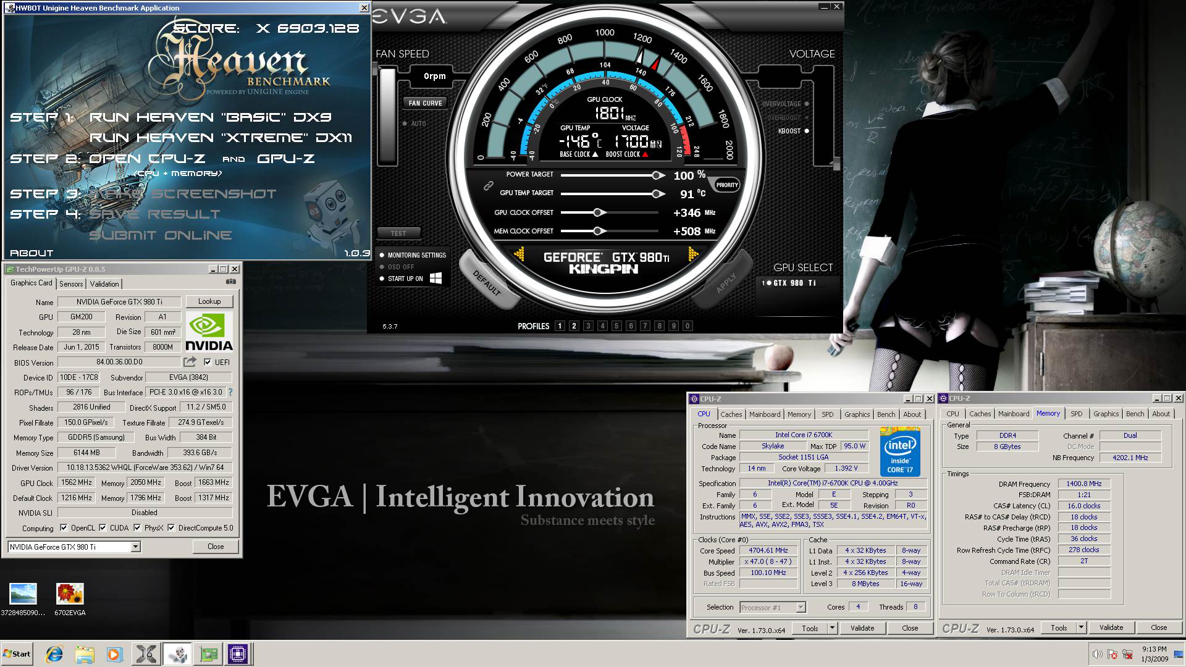This screenshot has height=667, width=1186.
Task: Click the boost clock red triangle marker
Action: [x=646, y=154]
